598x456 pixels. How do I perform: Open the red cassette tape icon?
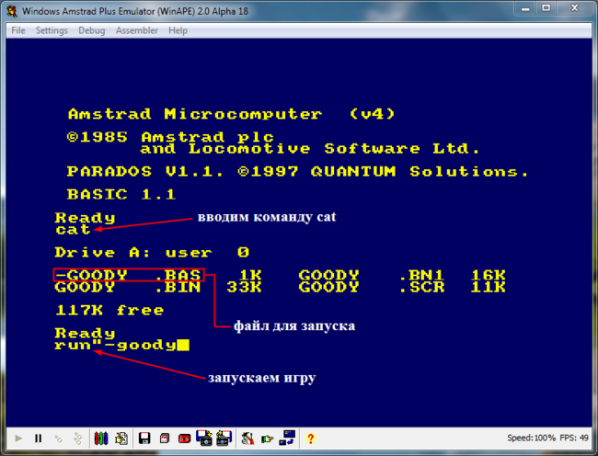click(x=184, y=439)
